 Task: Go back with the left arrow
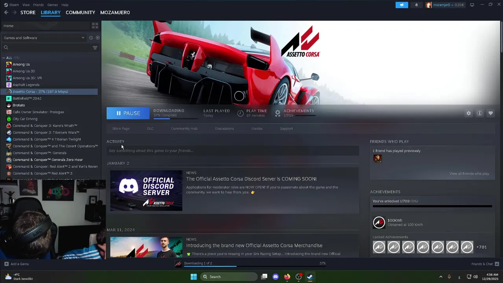[x=6, y=13]
